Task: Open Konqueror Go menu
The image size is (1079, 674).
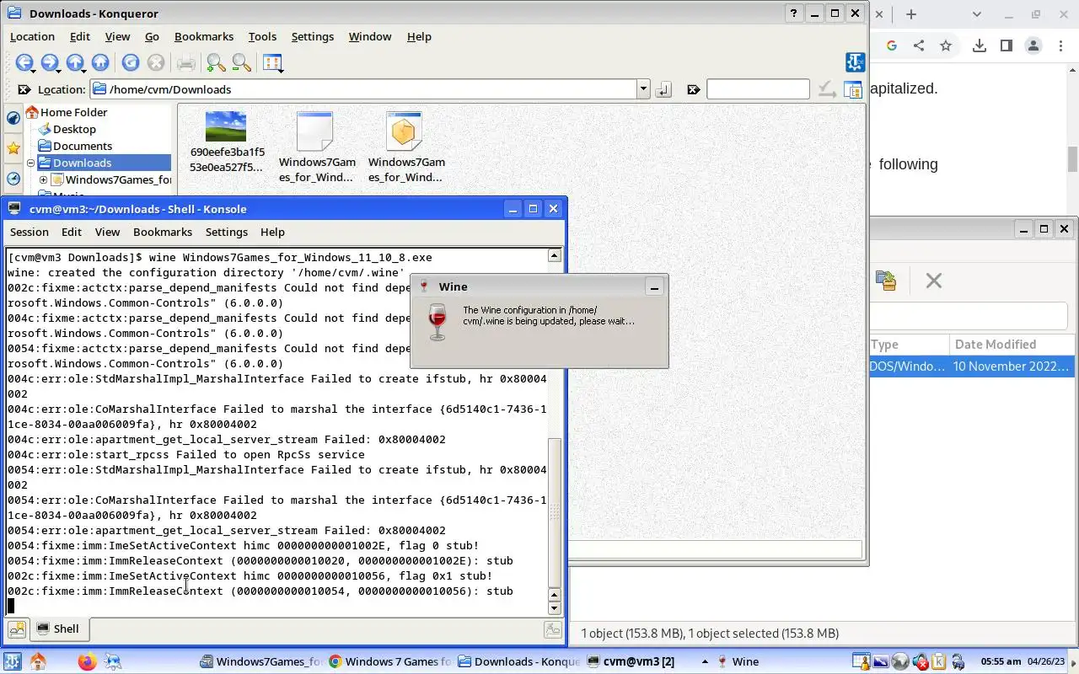Action: tap(152, 36)
